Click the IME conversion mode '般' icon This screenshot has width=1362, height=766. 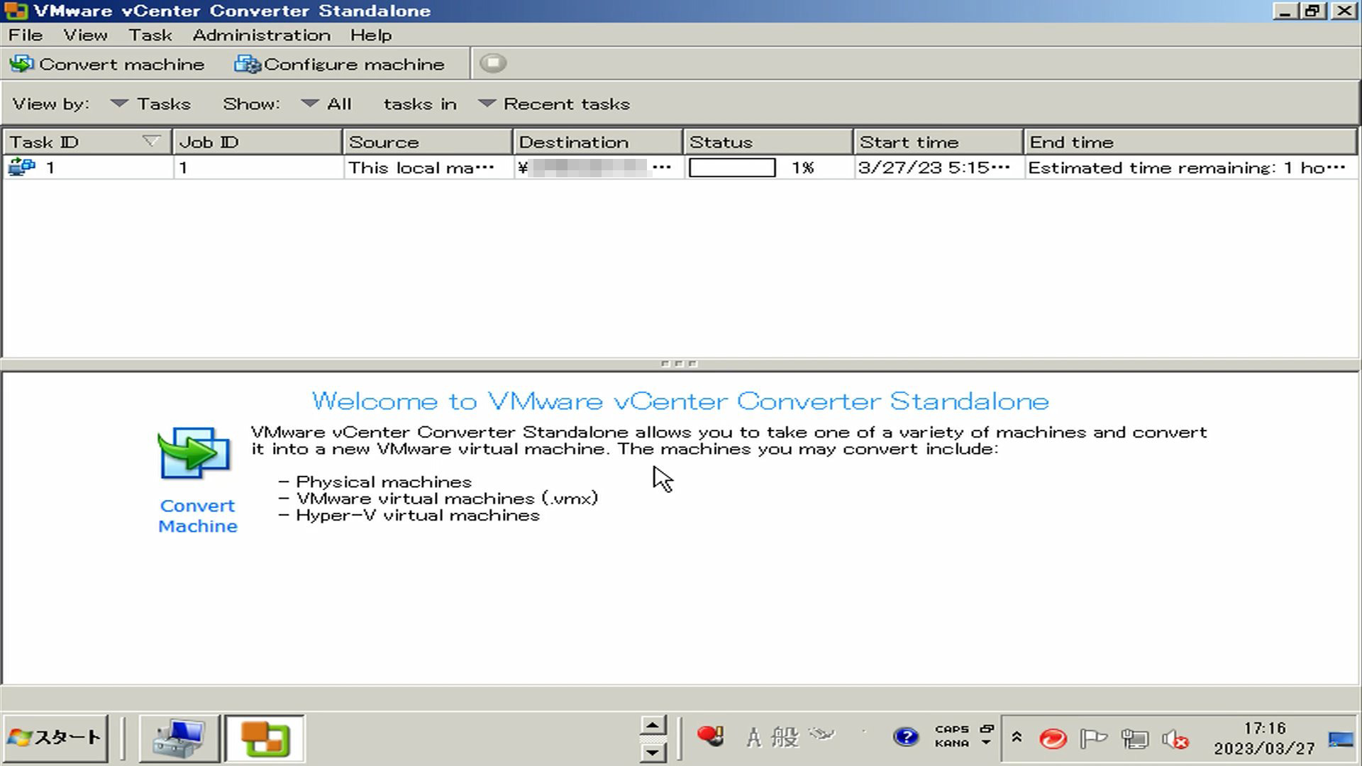point(785,738)
